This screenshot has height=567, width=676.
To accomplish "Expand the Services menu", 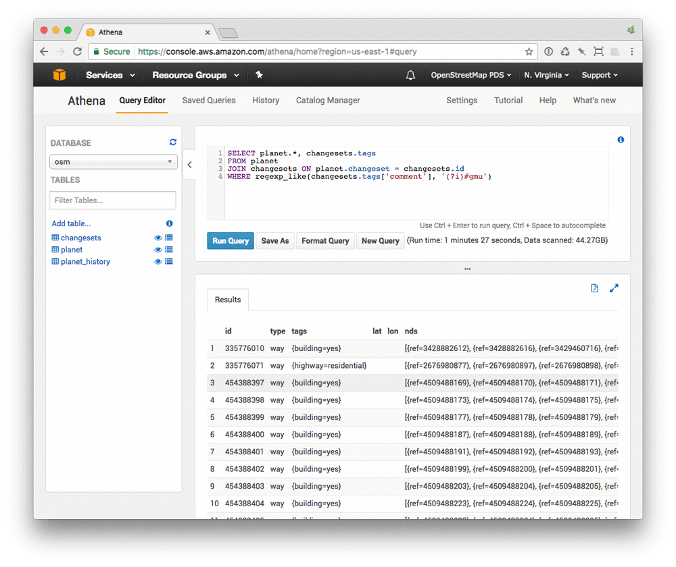I will [110, 76].
